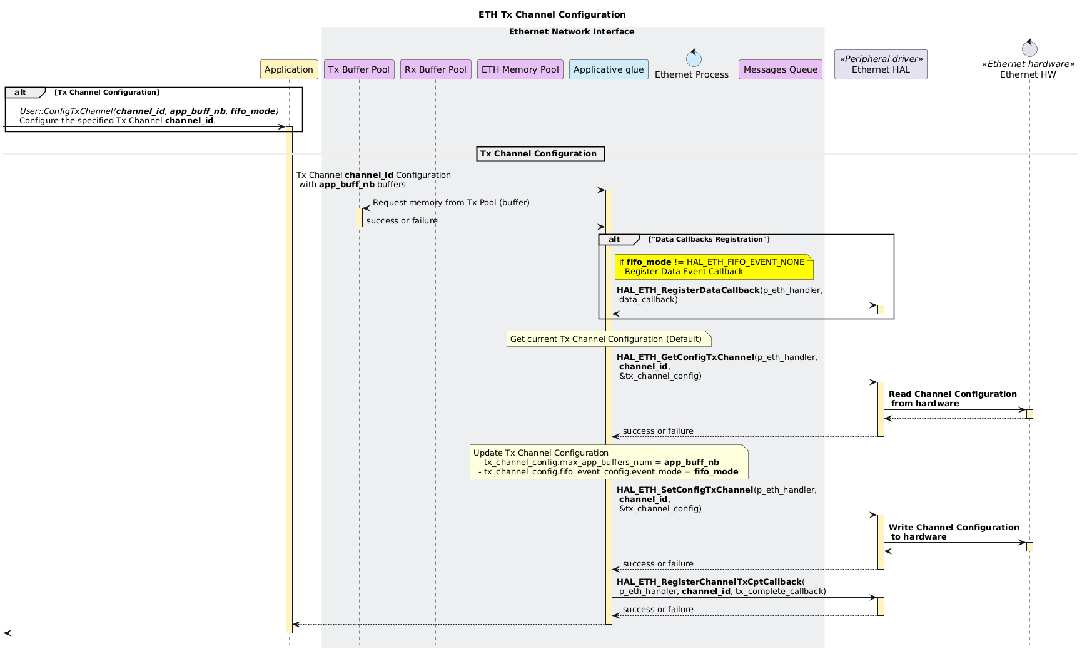The width and height of the screenshot is (1082, 651).
Task: Click the Ethernet HAL peripheral driver box
Action: point(880,64)
